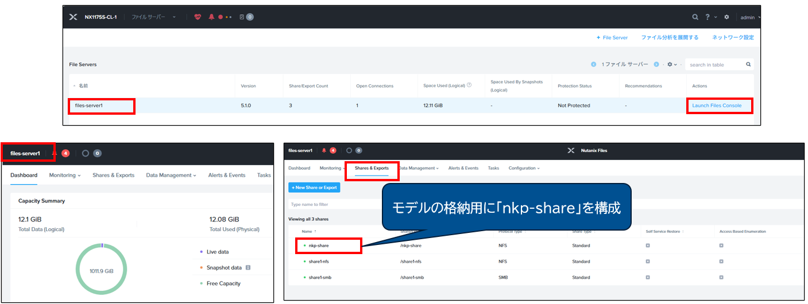The height and width of the screenshot is (304, 808).
Task: Toggle Access Based Enumeration for share1-nfs
Action: click(x=721, y=262)
